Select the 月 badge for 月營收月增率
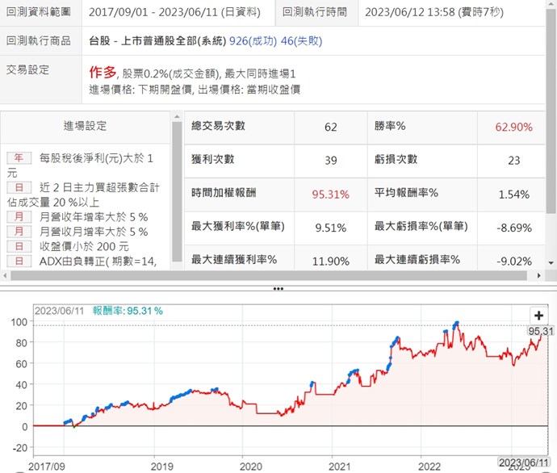 pos(17,231)
